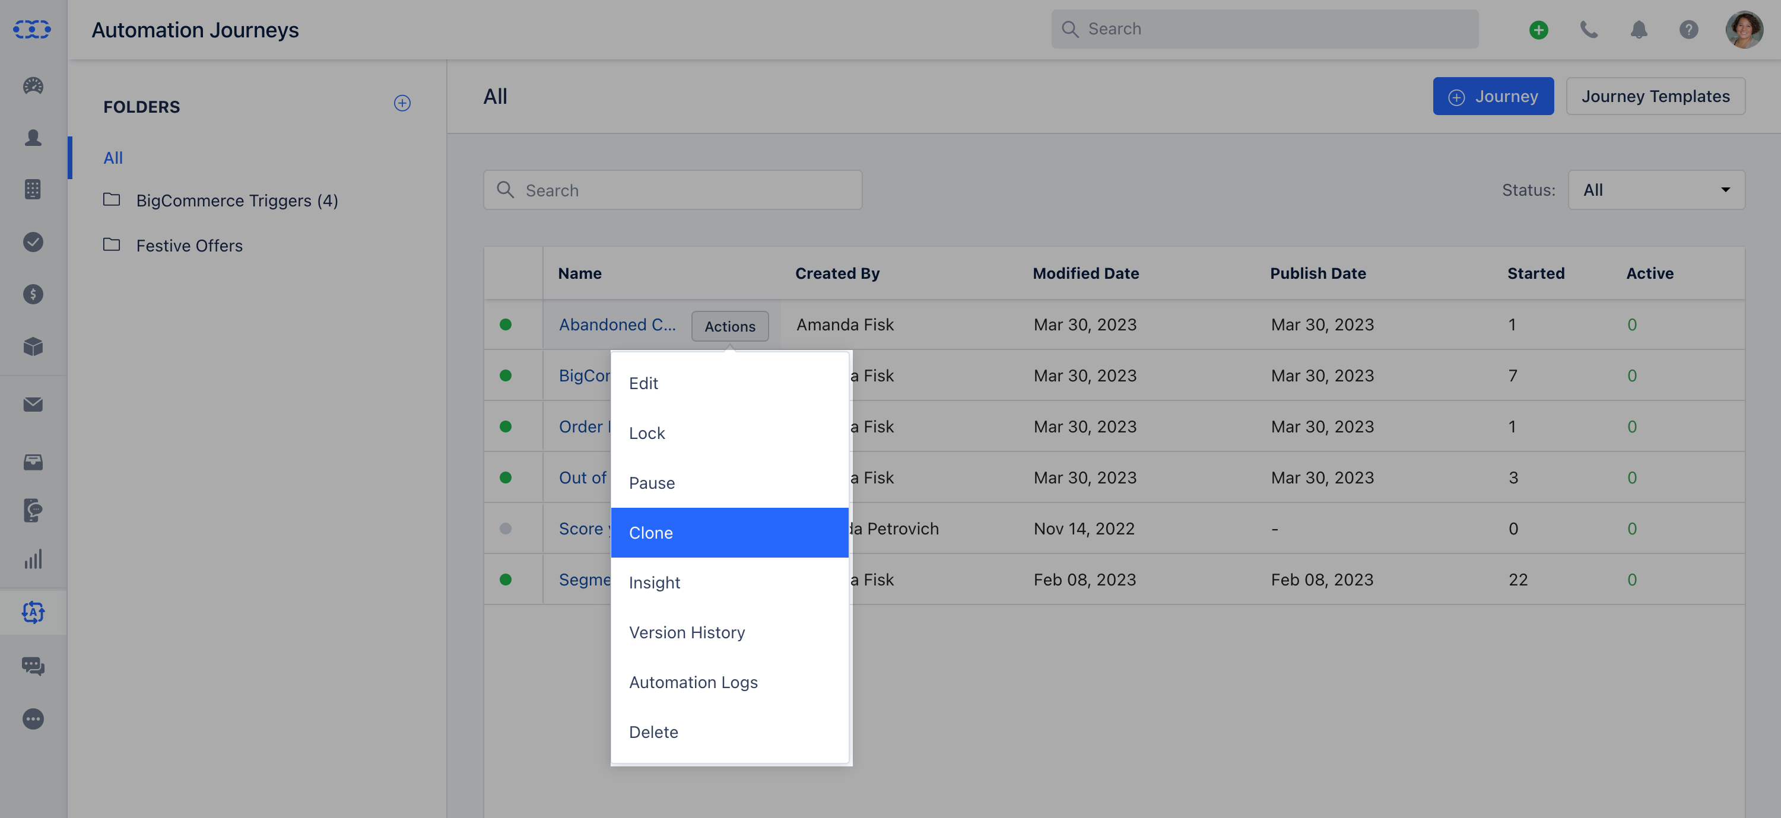
Task: Open the help question mark icon
Action: pyautogui.click(x=1688, y=30)
